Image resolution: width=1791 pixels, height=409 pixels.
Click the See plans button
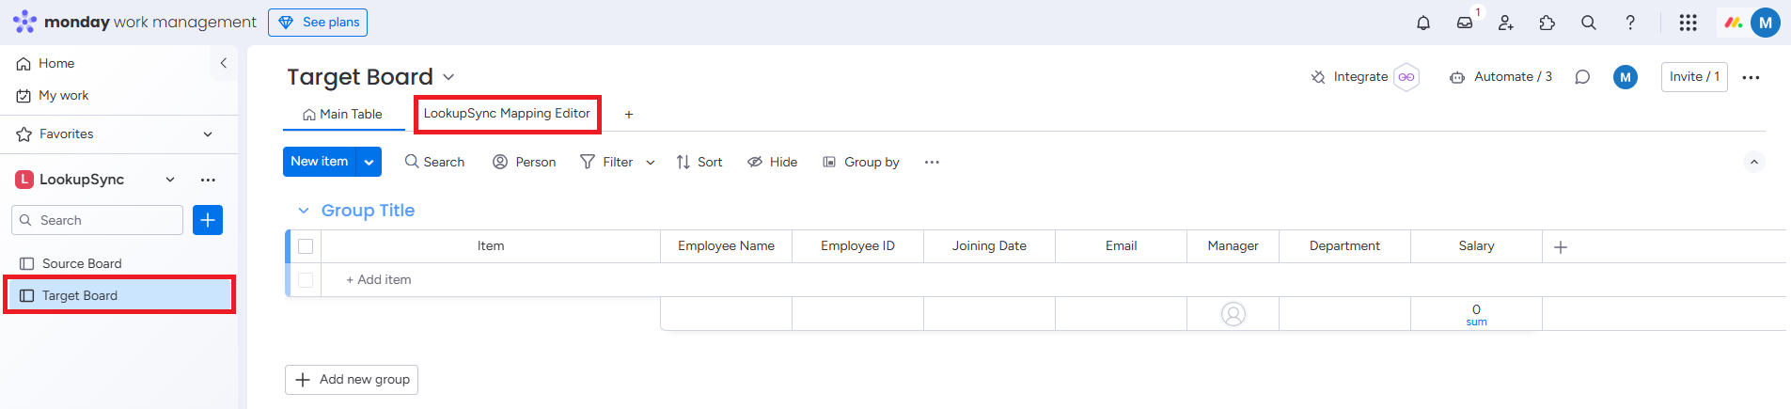click(318, 23)
